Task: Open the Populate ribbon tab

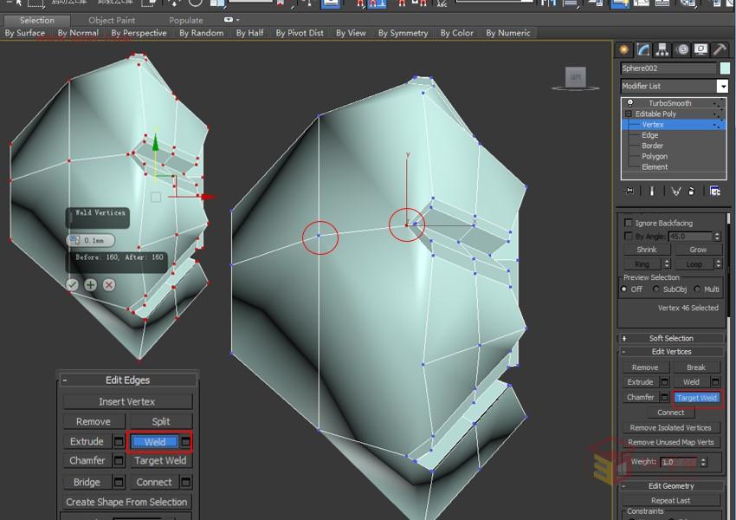Action: tap(185, 20)
